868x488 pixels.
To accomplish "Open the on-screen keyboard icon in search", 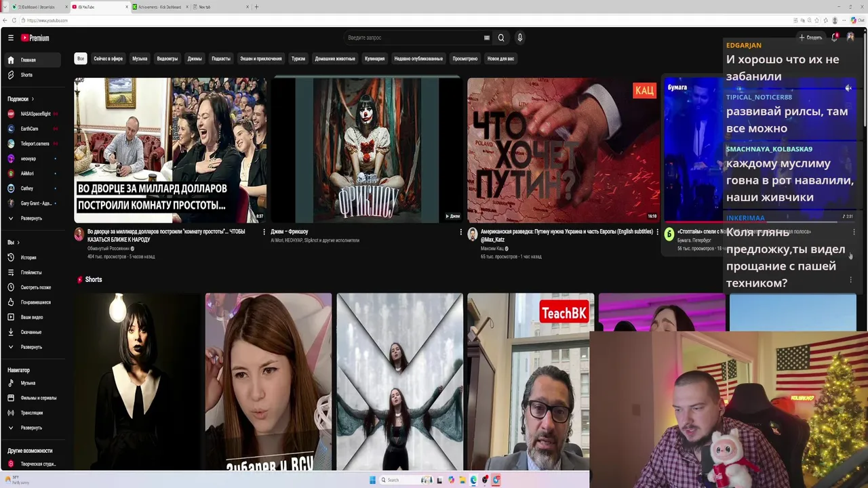I will pos(486,38).
